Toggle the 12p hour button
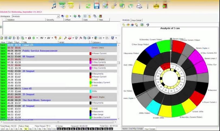This screenshot has width=220, height=131. (59, 129)
